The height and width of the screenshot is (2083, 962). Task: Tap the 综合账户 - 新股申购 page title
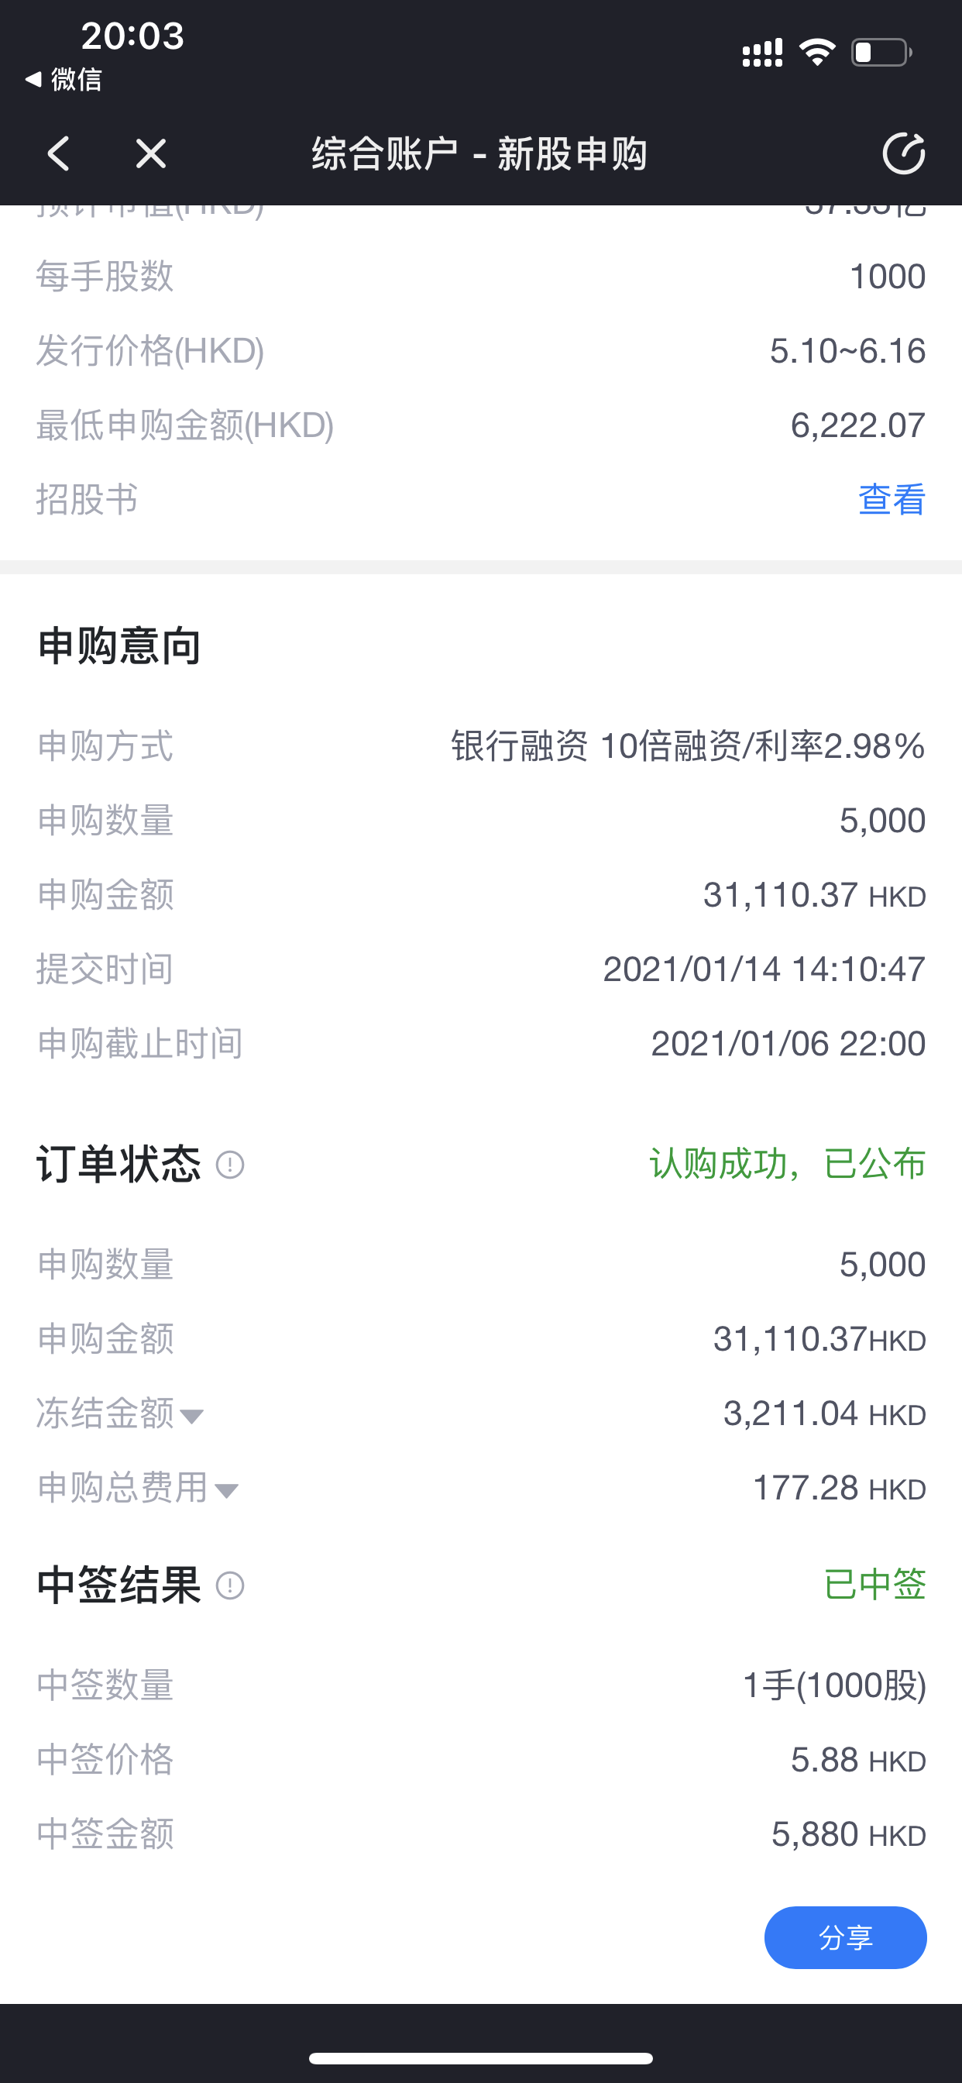[x=479, y=153]
